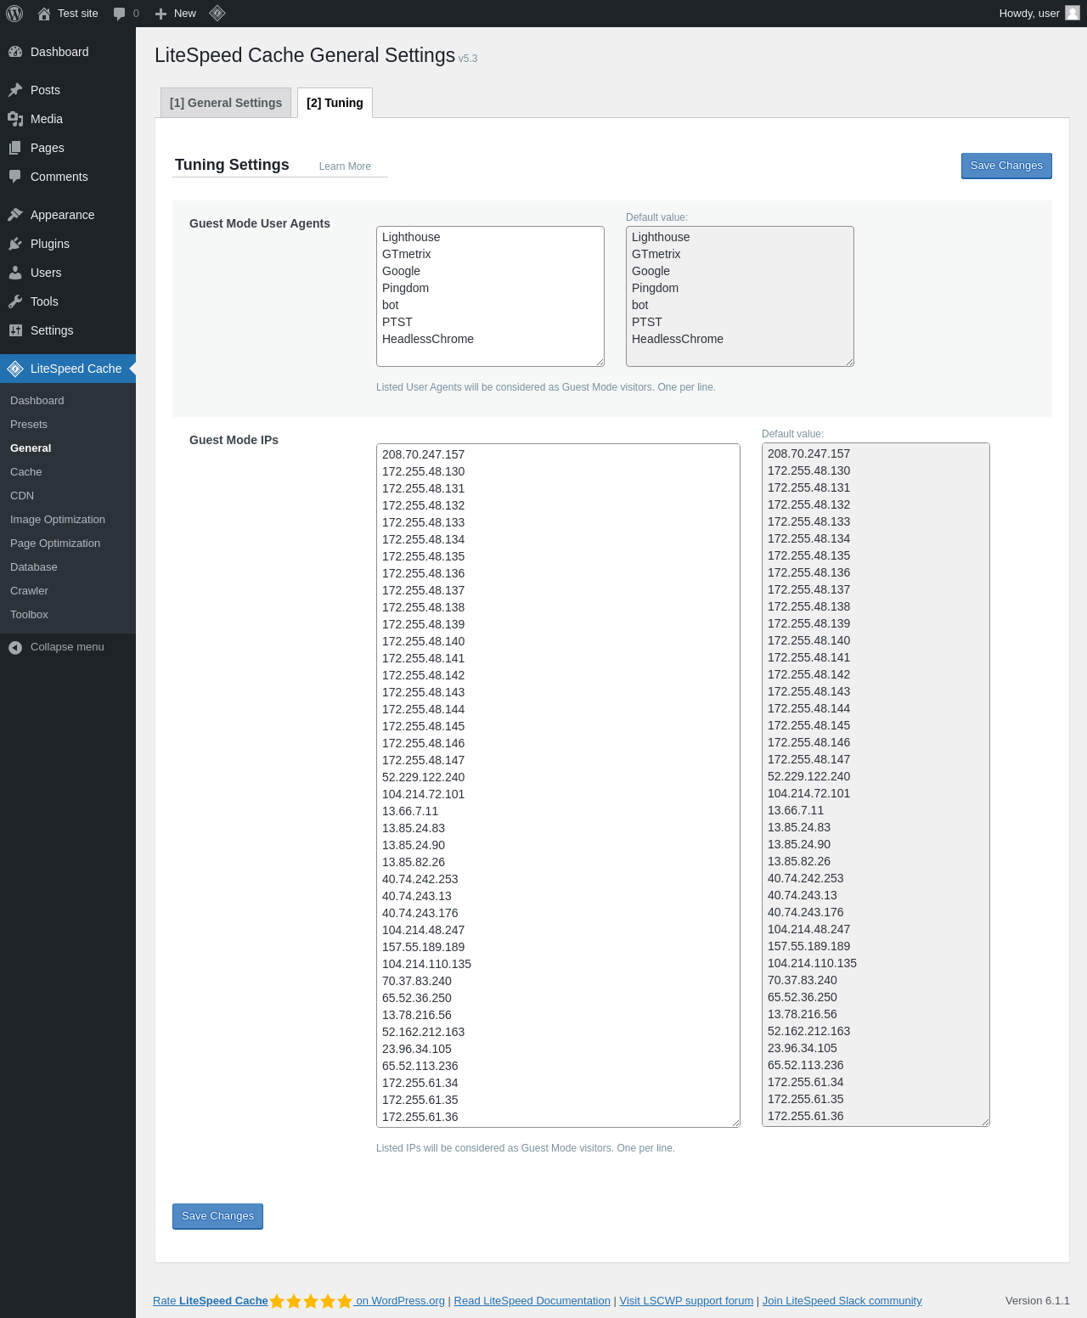Open the Page Optimization submenu item

pos(55,544)
